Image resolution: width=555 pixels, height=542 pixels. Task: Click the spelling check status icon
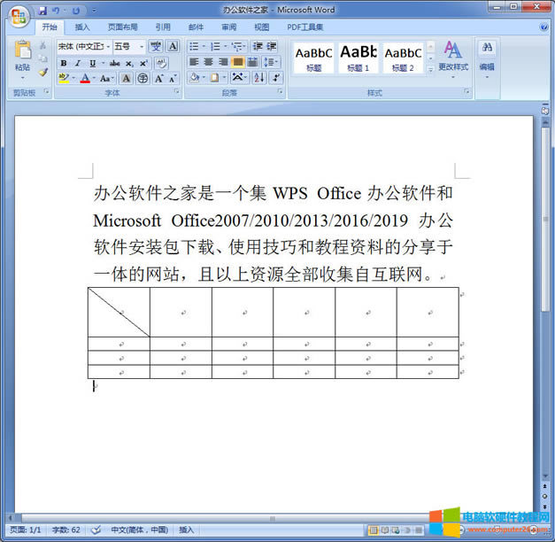click(x=96, y=530)
